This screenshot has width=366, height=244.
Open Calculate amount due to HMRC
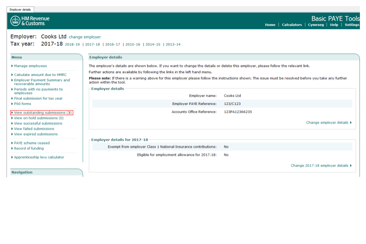(x=40, y=75)
